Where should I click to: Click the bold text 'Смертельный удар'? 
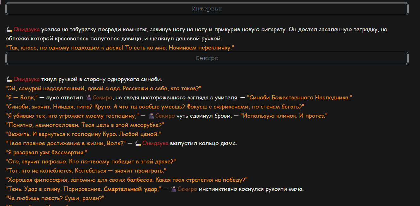click(x=130, y=189)
